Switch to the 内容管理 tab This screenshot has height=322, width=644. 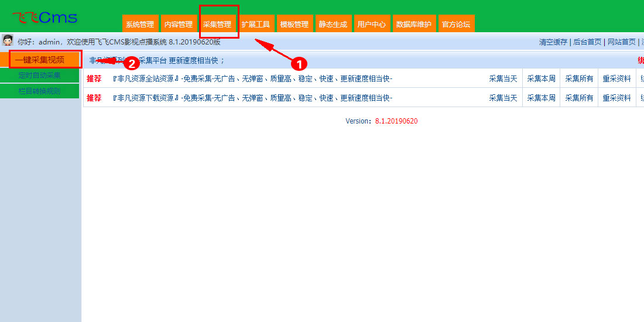179,24
